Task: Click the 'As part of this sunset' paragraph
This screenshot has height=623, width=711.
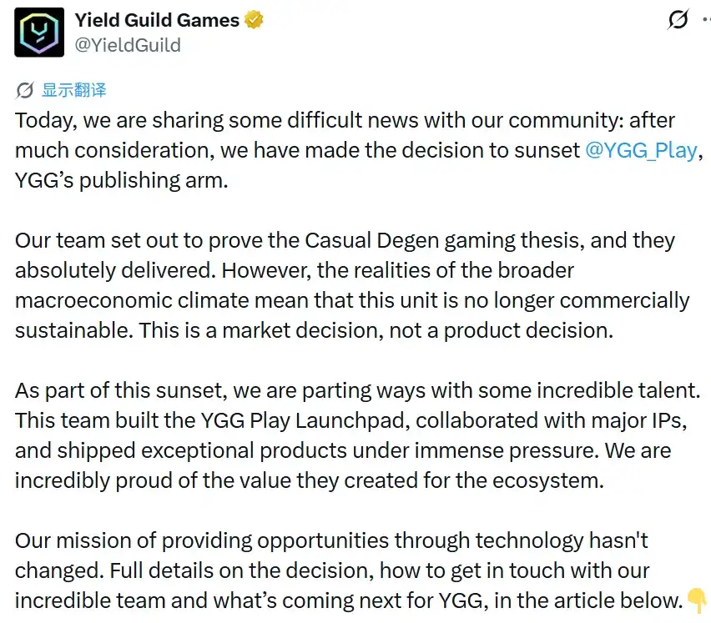Action: 358,435
